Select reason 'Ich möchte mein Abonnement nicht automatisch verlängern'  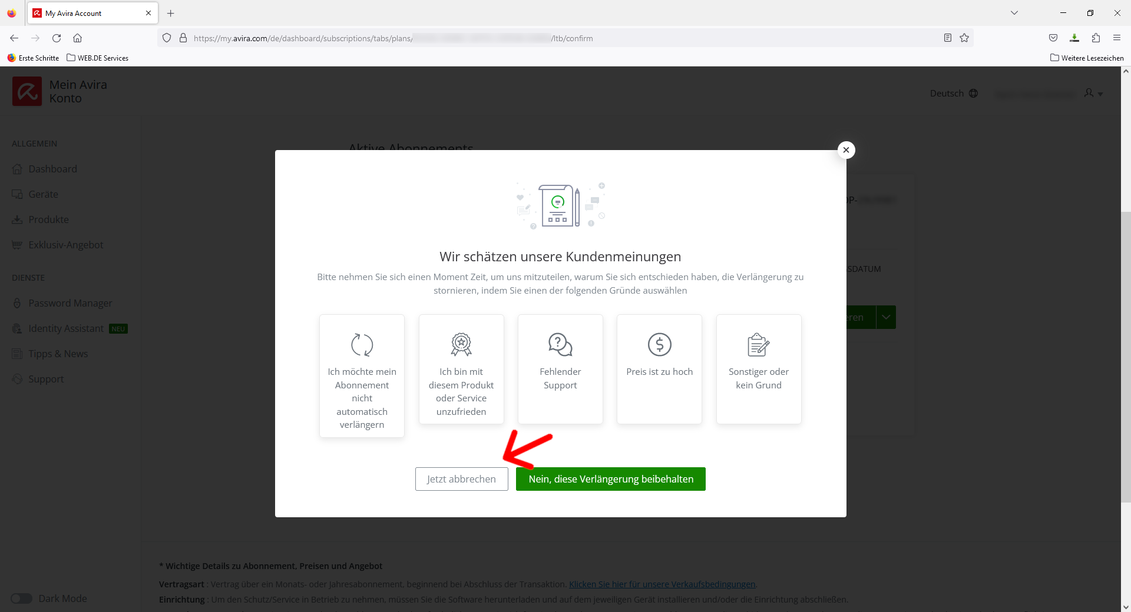tap(362, 376)
